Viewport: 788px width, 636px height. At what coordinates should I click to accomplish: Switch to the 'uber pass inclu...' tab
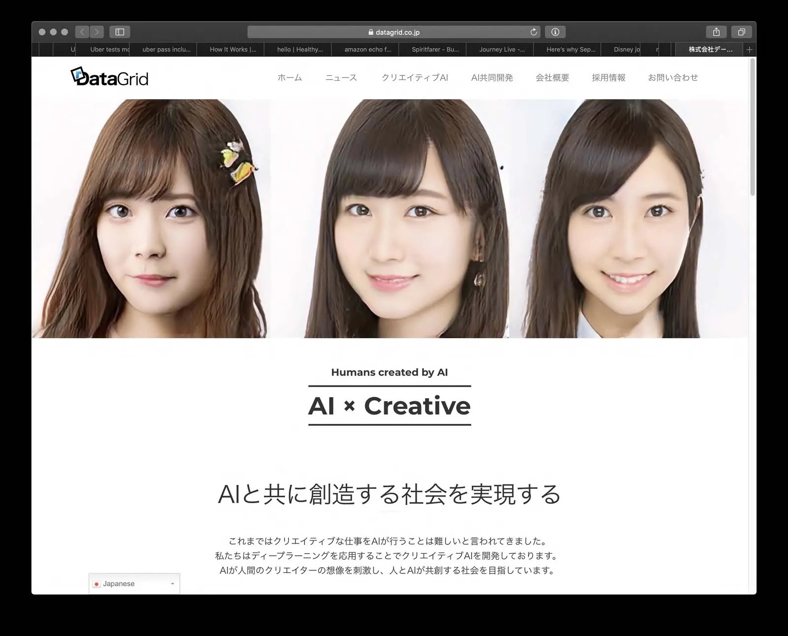tap(164, 49)
